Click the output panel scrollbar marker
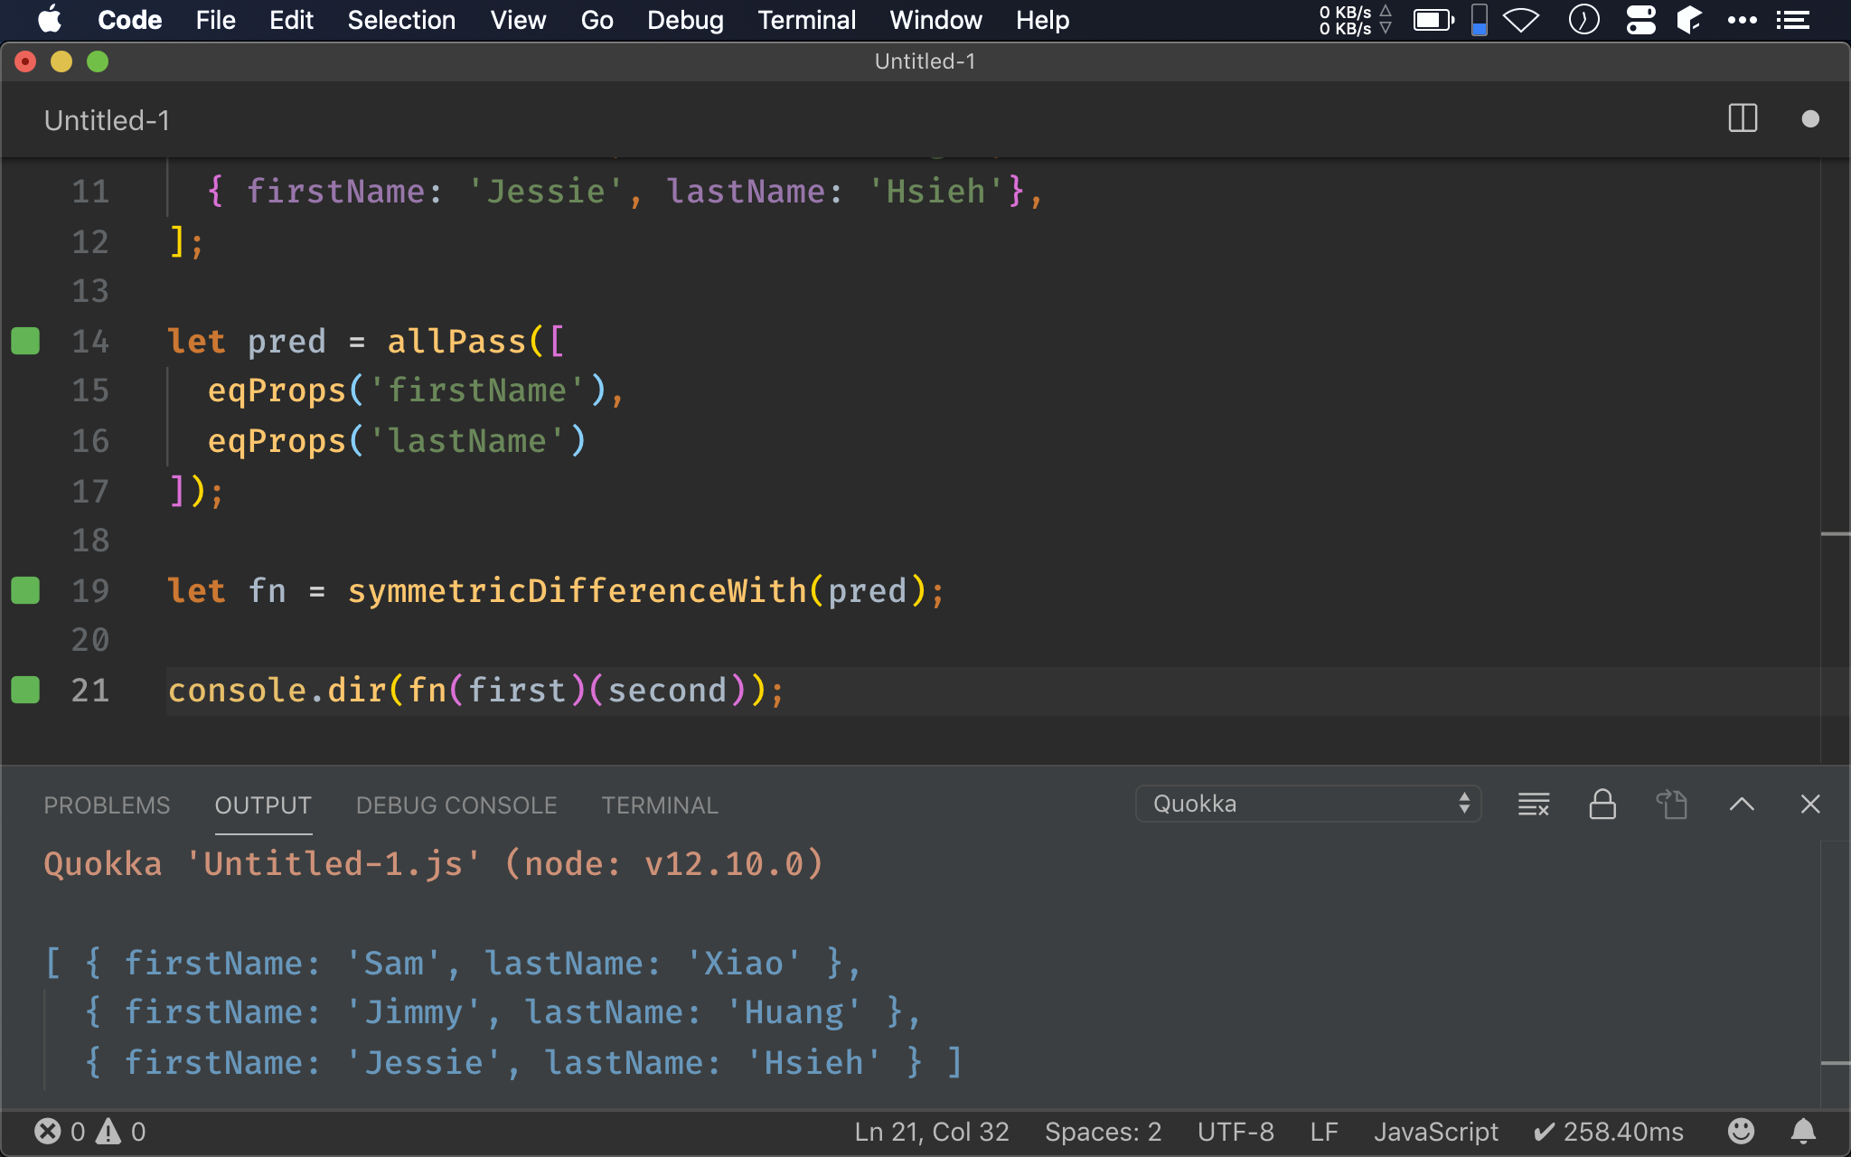1851x1157 pixels. (x=1836, y=1063)
